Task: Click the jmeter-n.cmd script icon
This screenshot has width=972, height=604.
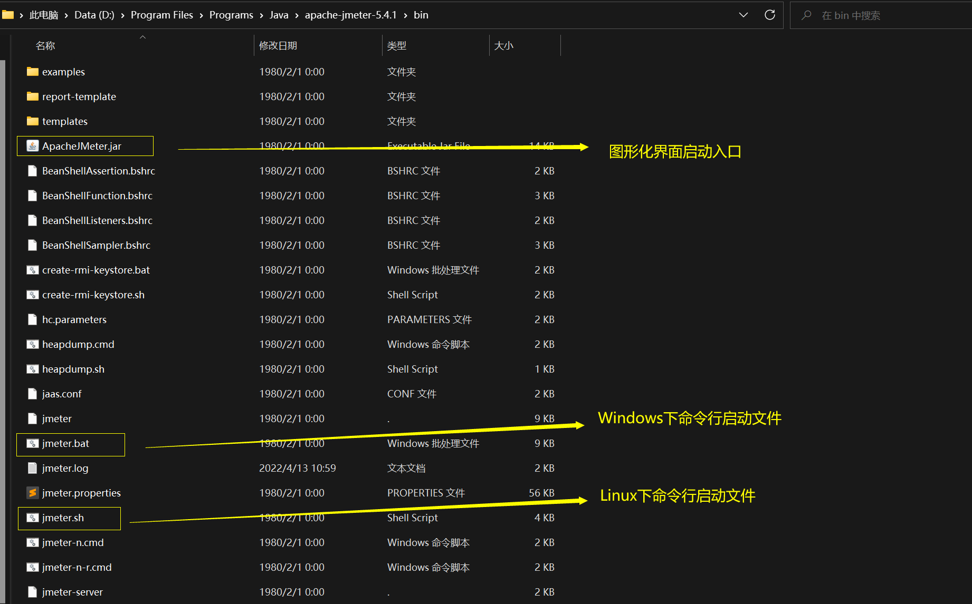Action: (x=33, y=542)
